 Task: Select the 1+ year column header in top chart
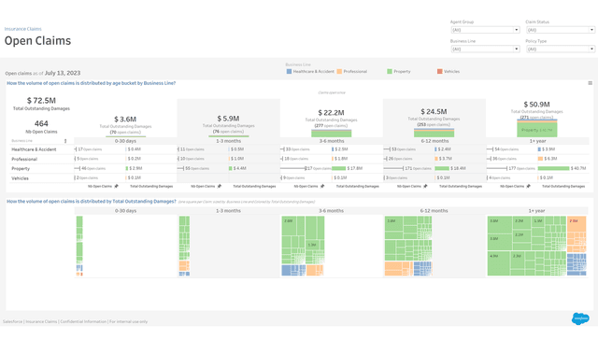click(x=537, y=141)
